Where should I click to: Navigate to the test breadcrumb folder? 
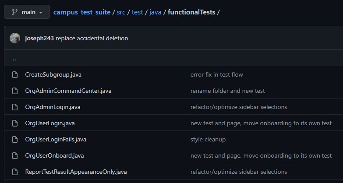pos(137,12)
